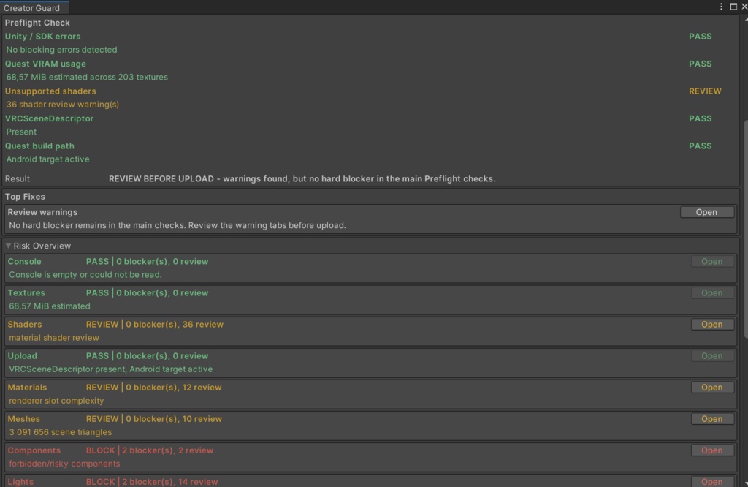Open the Lights risk details

click(x=711, y=482)
